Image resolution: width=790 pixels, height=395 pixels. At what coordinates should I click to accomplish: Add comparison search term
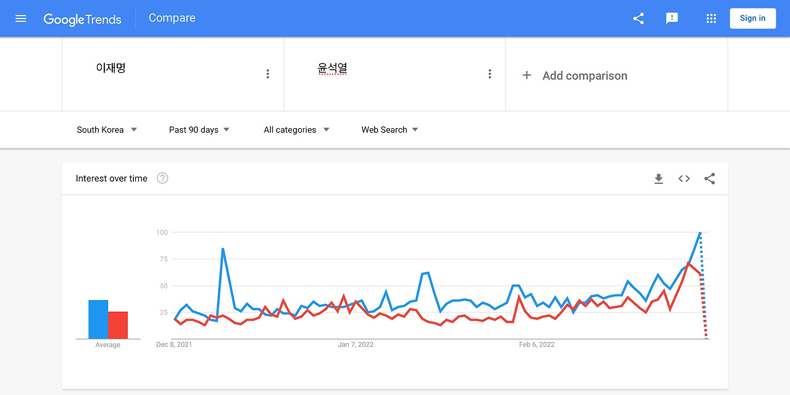pyautogui.click(x=575, y=75)
